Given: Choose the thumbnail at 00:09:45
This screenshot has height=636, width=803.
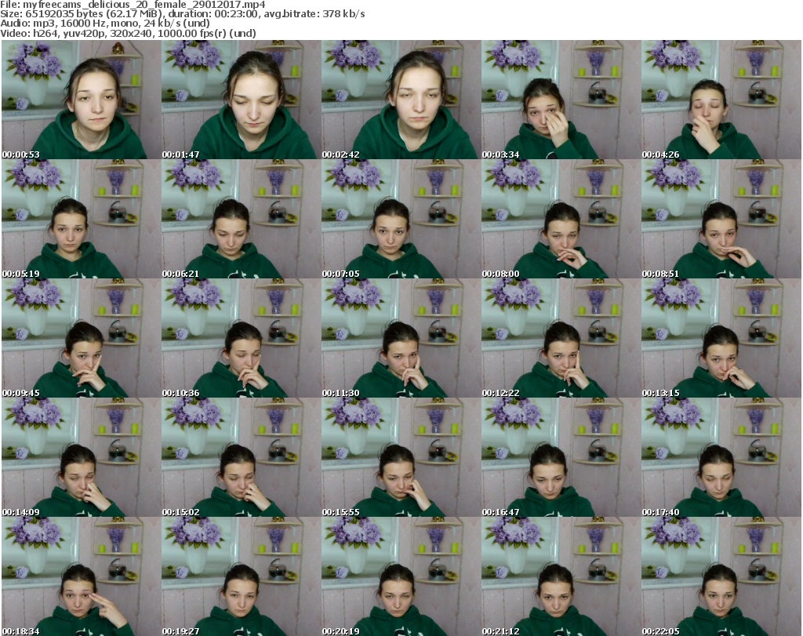Looking at the screenshot, I should (81, 339).
